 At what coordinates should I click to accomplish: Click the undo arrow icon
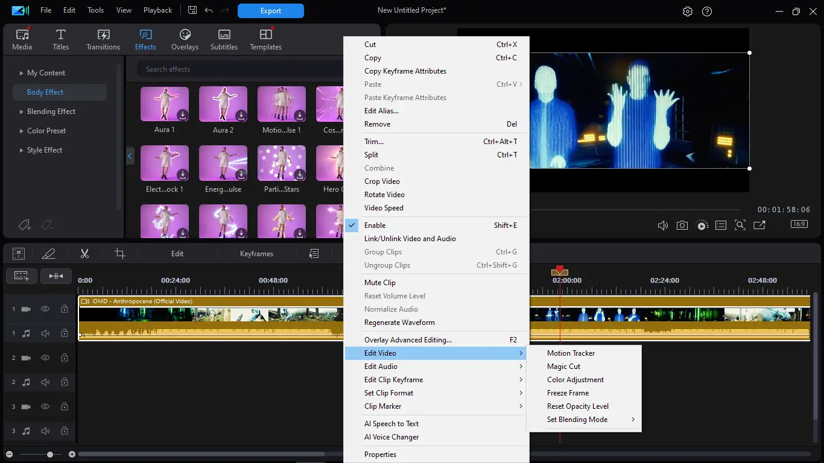(209, 10)
